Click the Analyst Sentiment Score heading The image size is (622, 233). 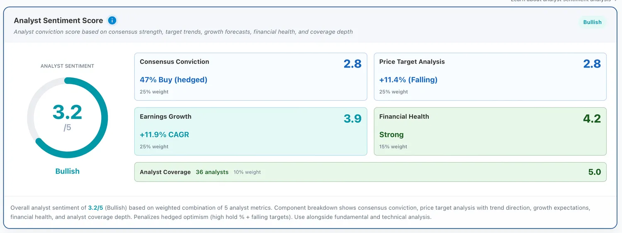click(x=58, y=20)
